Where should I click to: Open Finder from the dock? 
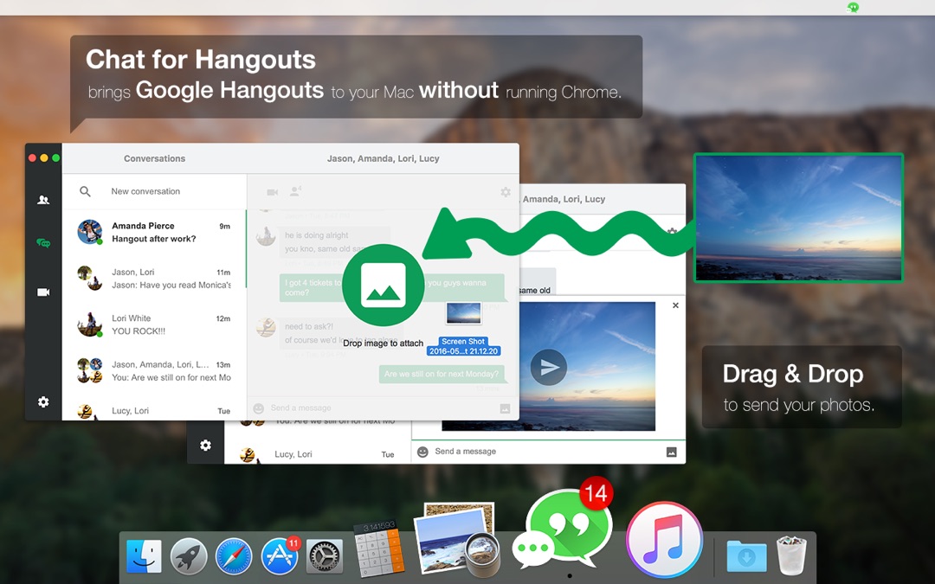pyautogui.click(x=144, y=556)
